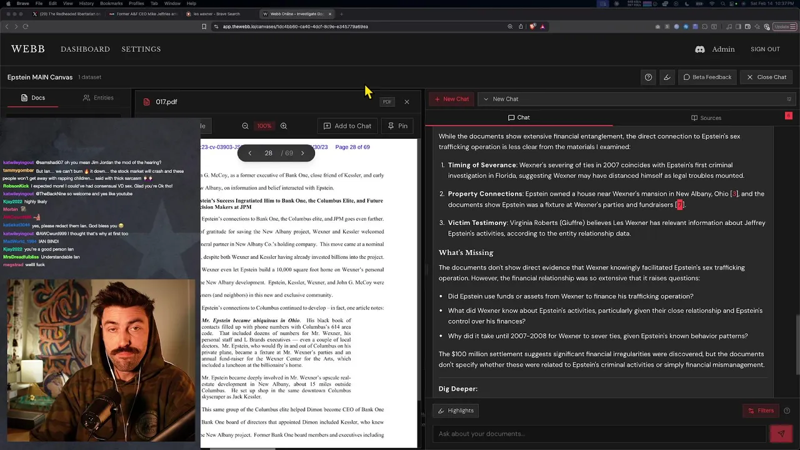
Task: Bookmark this page in address bar
Action: (204, 26)
